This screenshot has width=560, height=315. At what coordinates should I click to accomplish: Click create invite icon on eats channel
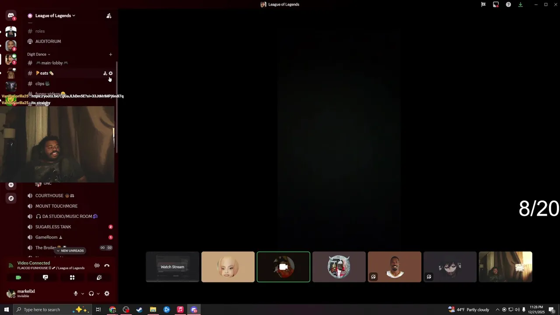click(105, 73)
